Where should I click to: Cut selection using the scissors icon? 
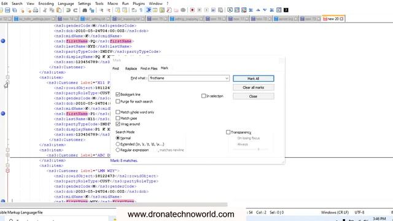(45, 10)
